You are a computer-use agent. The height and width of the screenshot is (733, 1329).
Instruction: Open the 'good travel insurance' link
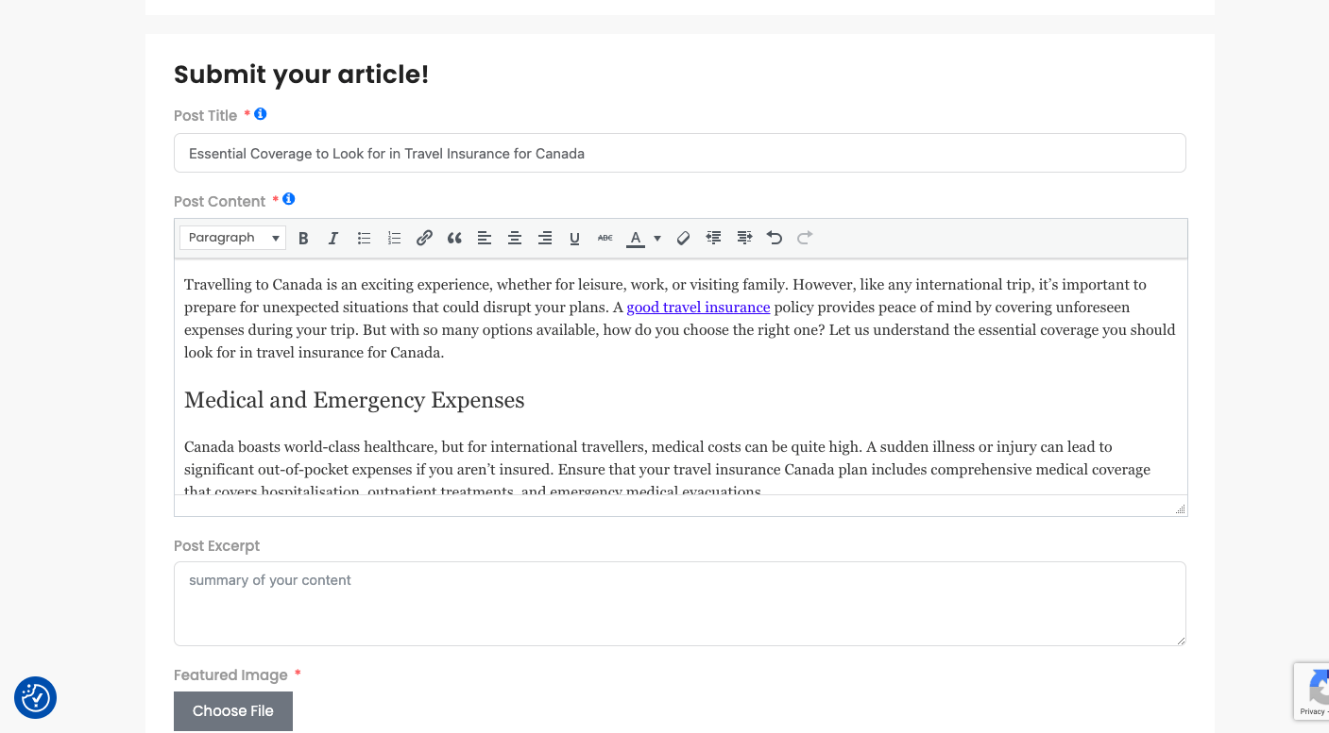698,308
